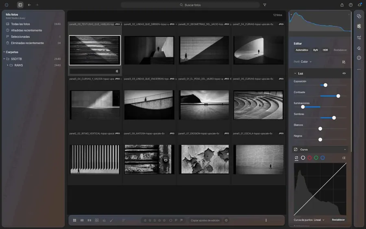Select the panel2_02_RITMO_VERTICAL thumbnail
Image resolution: width=366 pixels, height=229 pixels.
[x=95, y=159]
